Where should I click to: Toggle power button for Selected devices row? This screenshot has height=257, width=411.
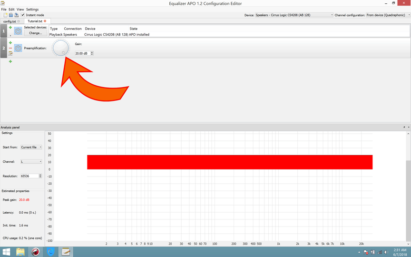click(18, 31)
